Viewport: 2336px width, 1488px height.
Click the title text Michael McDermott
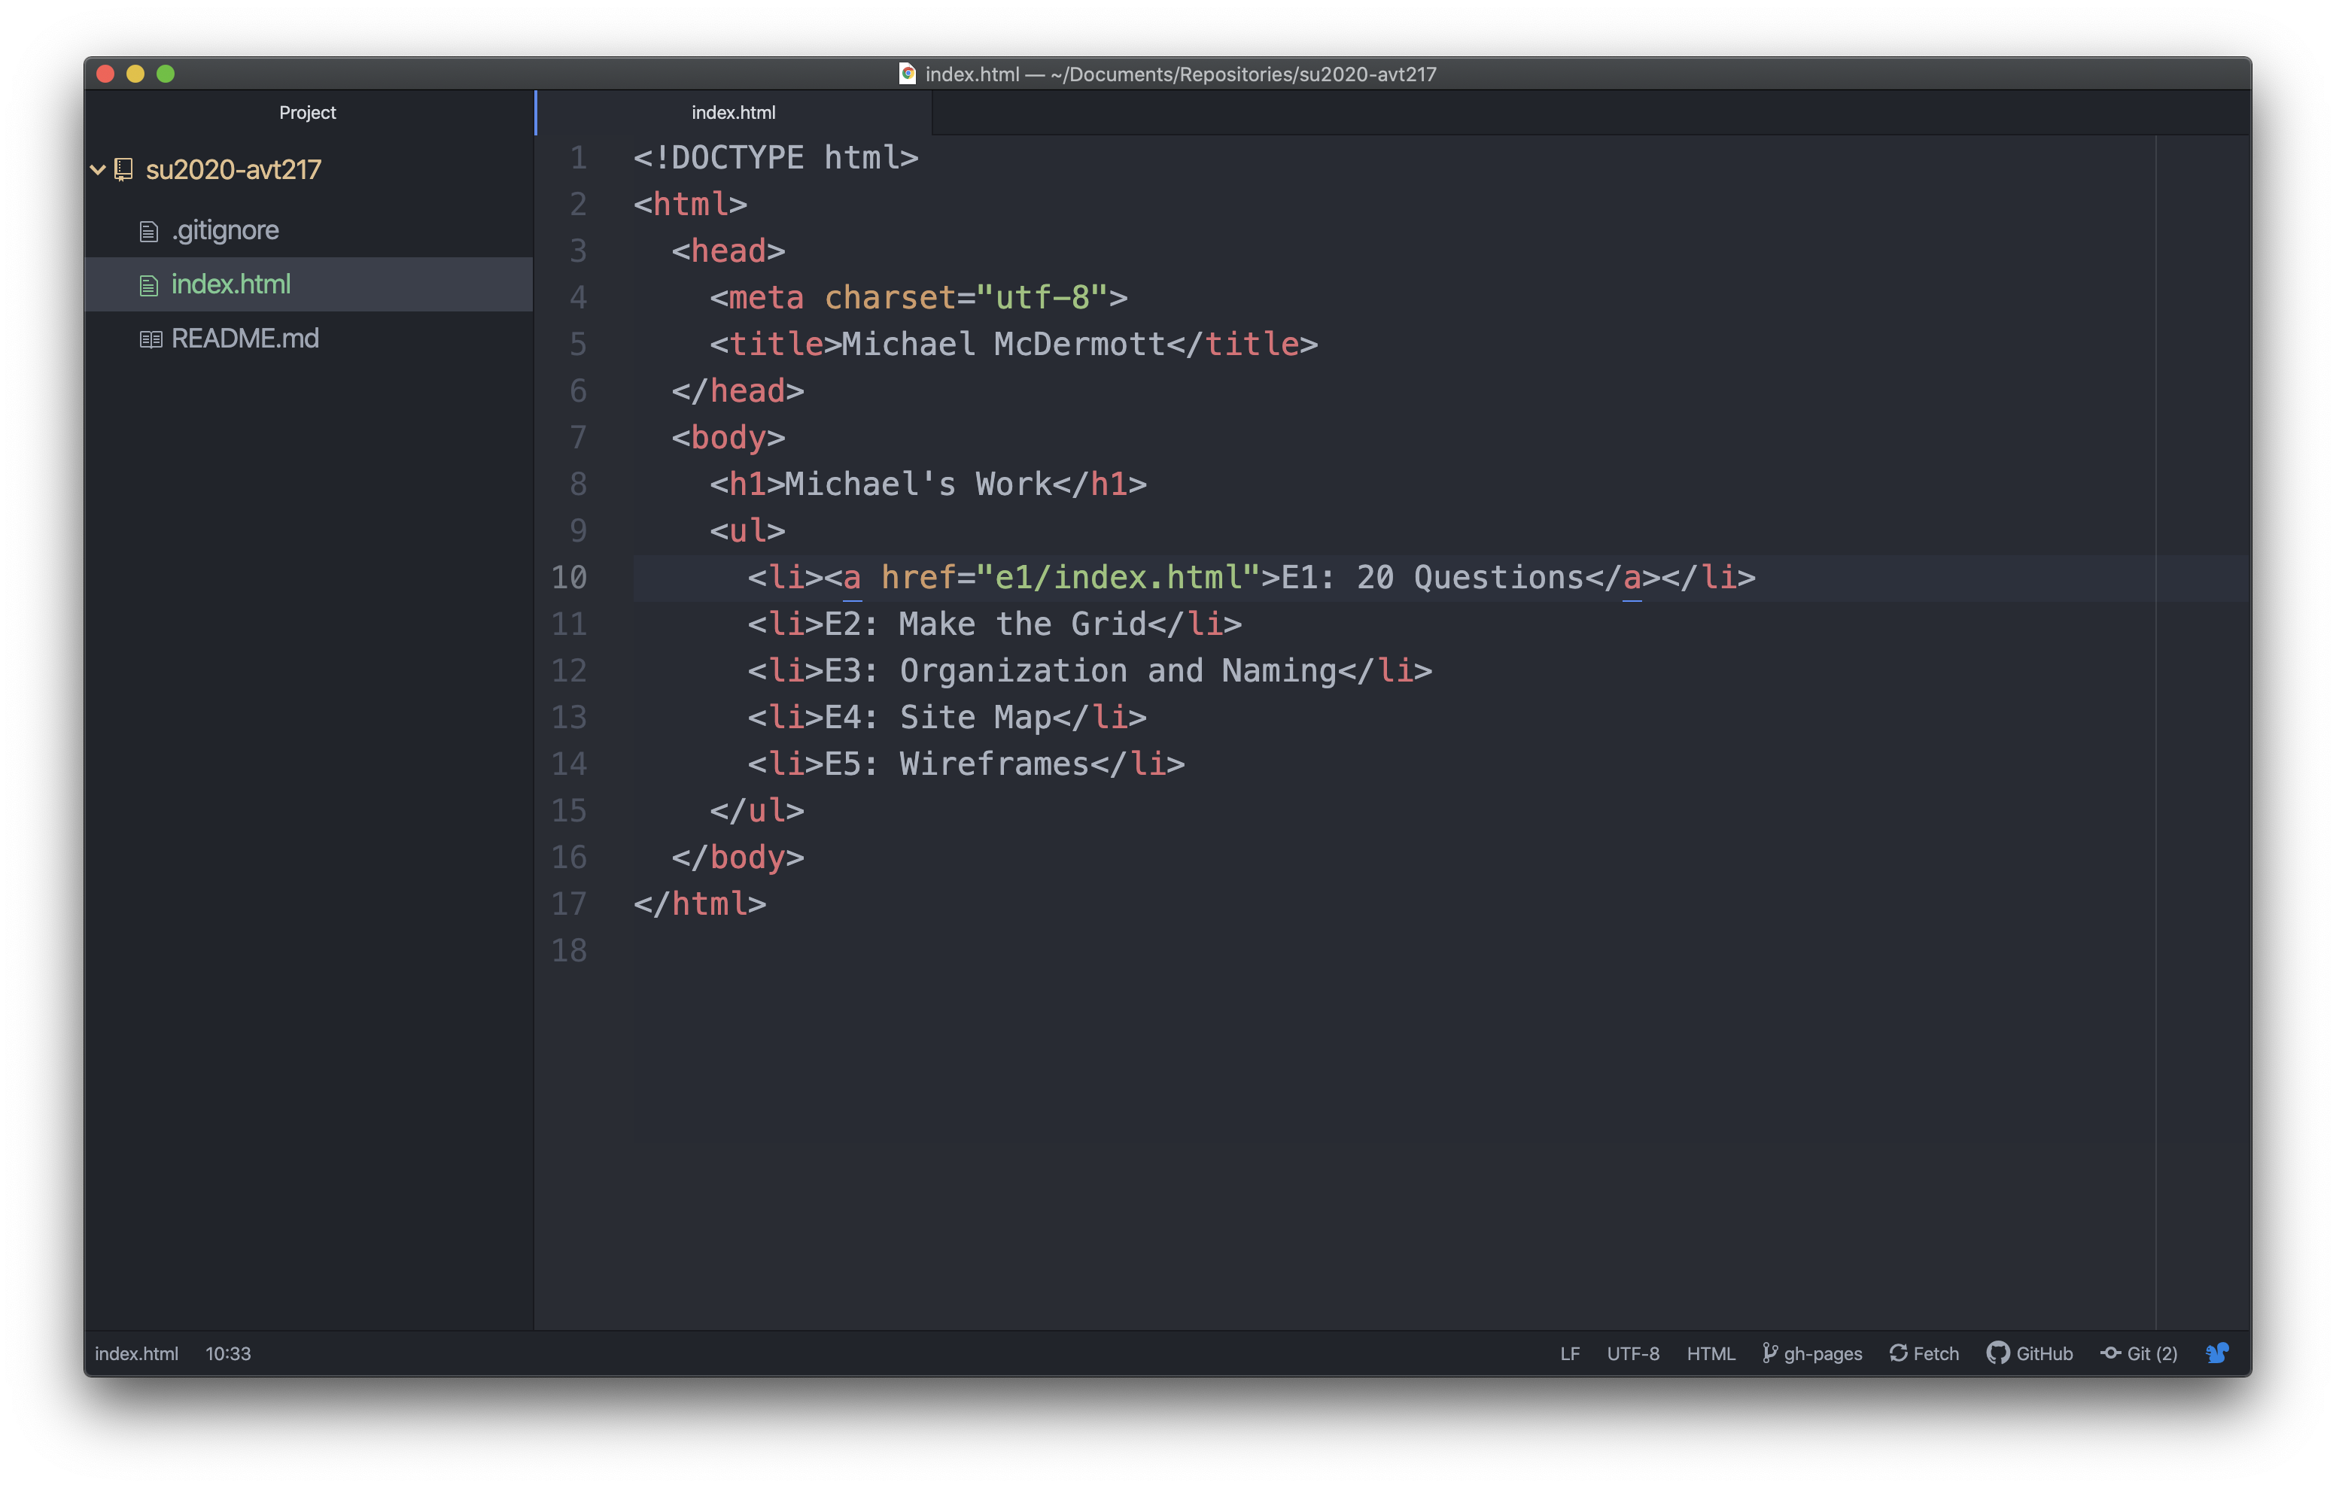point(1003,343)
